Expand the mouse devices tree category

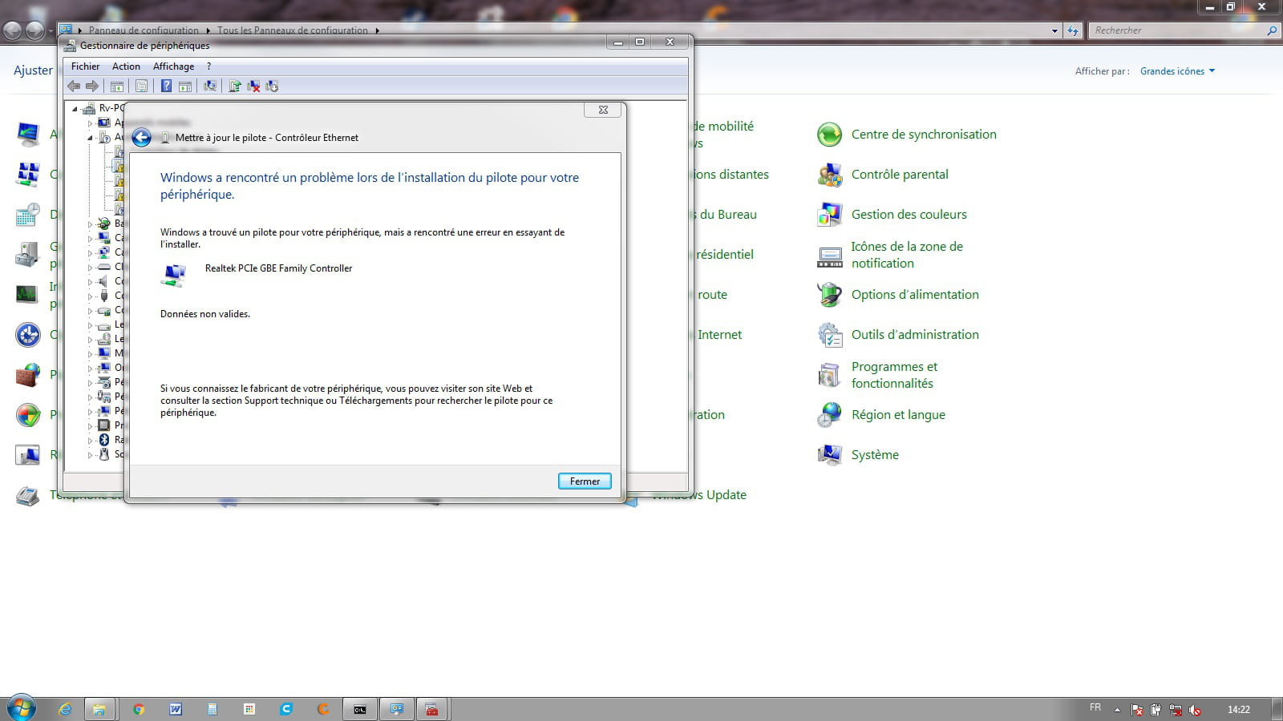point(90,454)
